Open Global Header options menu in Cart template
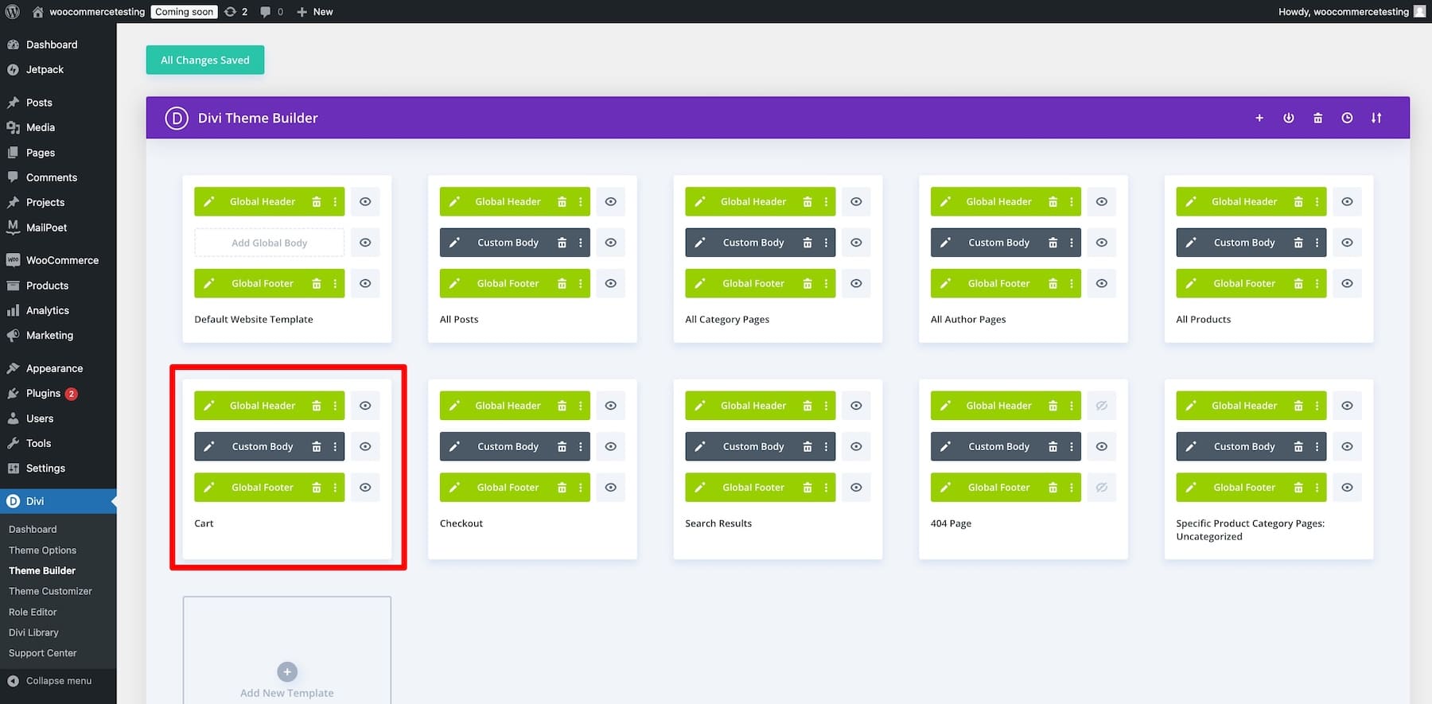1432x704 pixels. [x=335, y=406]
